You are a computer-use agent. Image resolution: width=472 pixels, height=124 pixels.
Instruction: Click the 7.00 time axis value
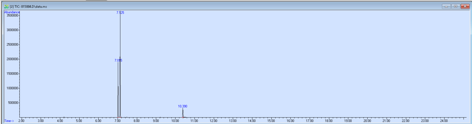117,121
